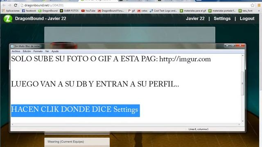Screen dimensions: 262x147
Task: Open the facebook bookmark
Action: click(x=29, y=11)
